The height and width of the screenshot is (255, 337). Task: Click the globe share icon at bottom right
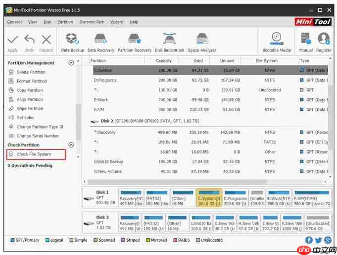click(328, 240)
